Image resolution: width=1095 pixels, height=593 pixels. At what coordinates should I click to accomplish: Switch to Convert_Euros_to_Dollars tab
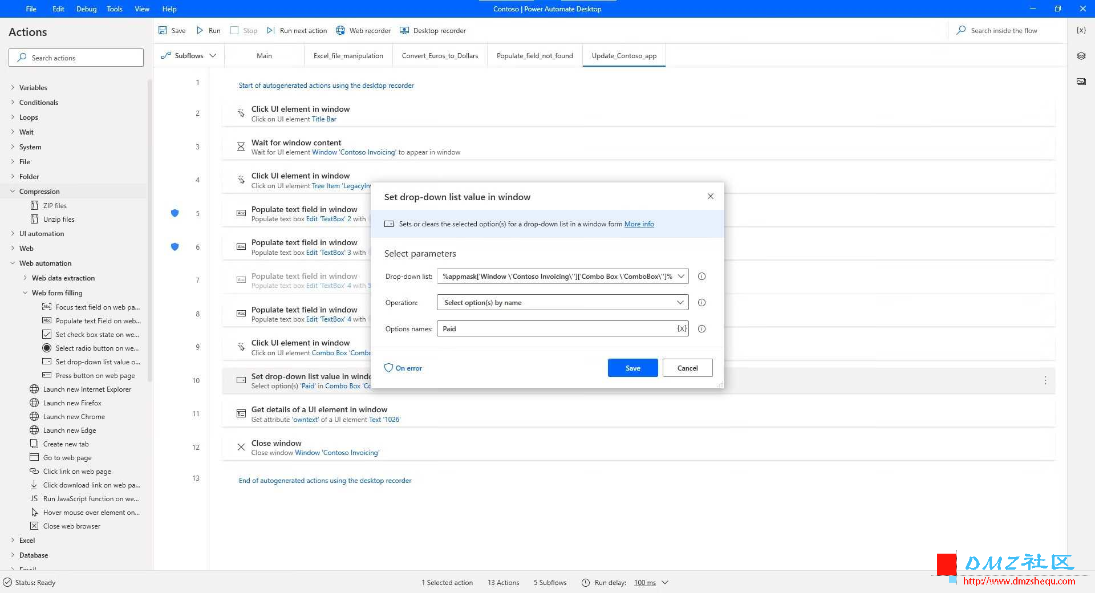point(440,55)
